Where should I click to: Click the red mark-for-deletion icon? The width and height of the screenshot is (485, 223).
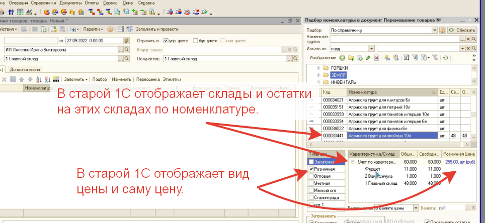click(377, 58)
